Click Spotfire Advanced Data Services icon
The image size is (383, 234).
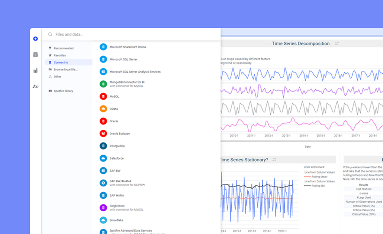(103, 232)
